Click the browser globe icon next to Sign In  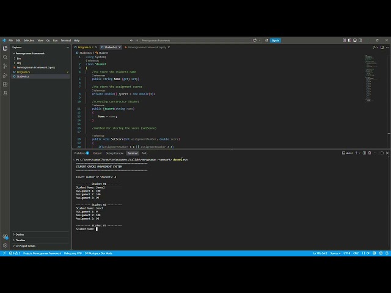(x=266, y=40)
